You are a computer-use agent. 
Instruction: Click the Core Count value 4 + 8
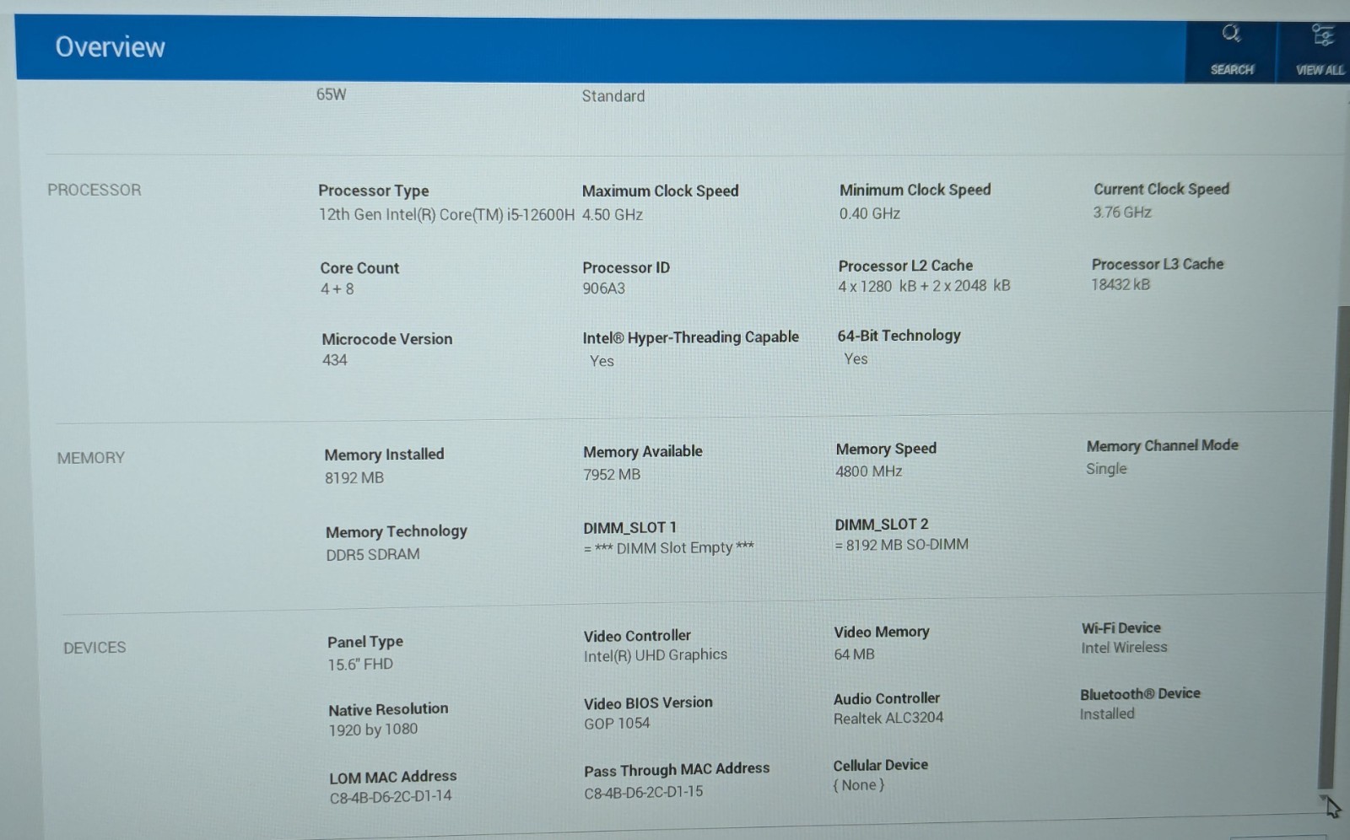pyautogui.click(x=337, y=288)
